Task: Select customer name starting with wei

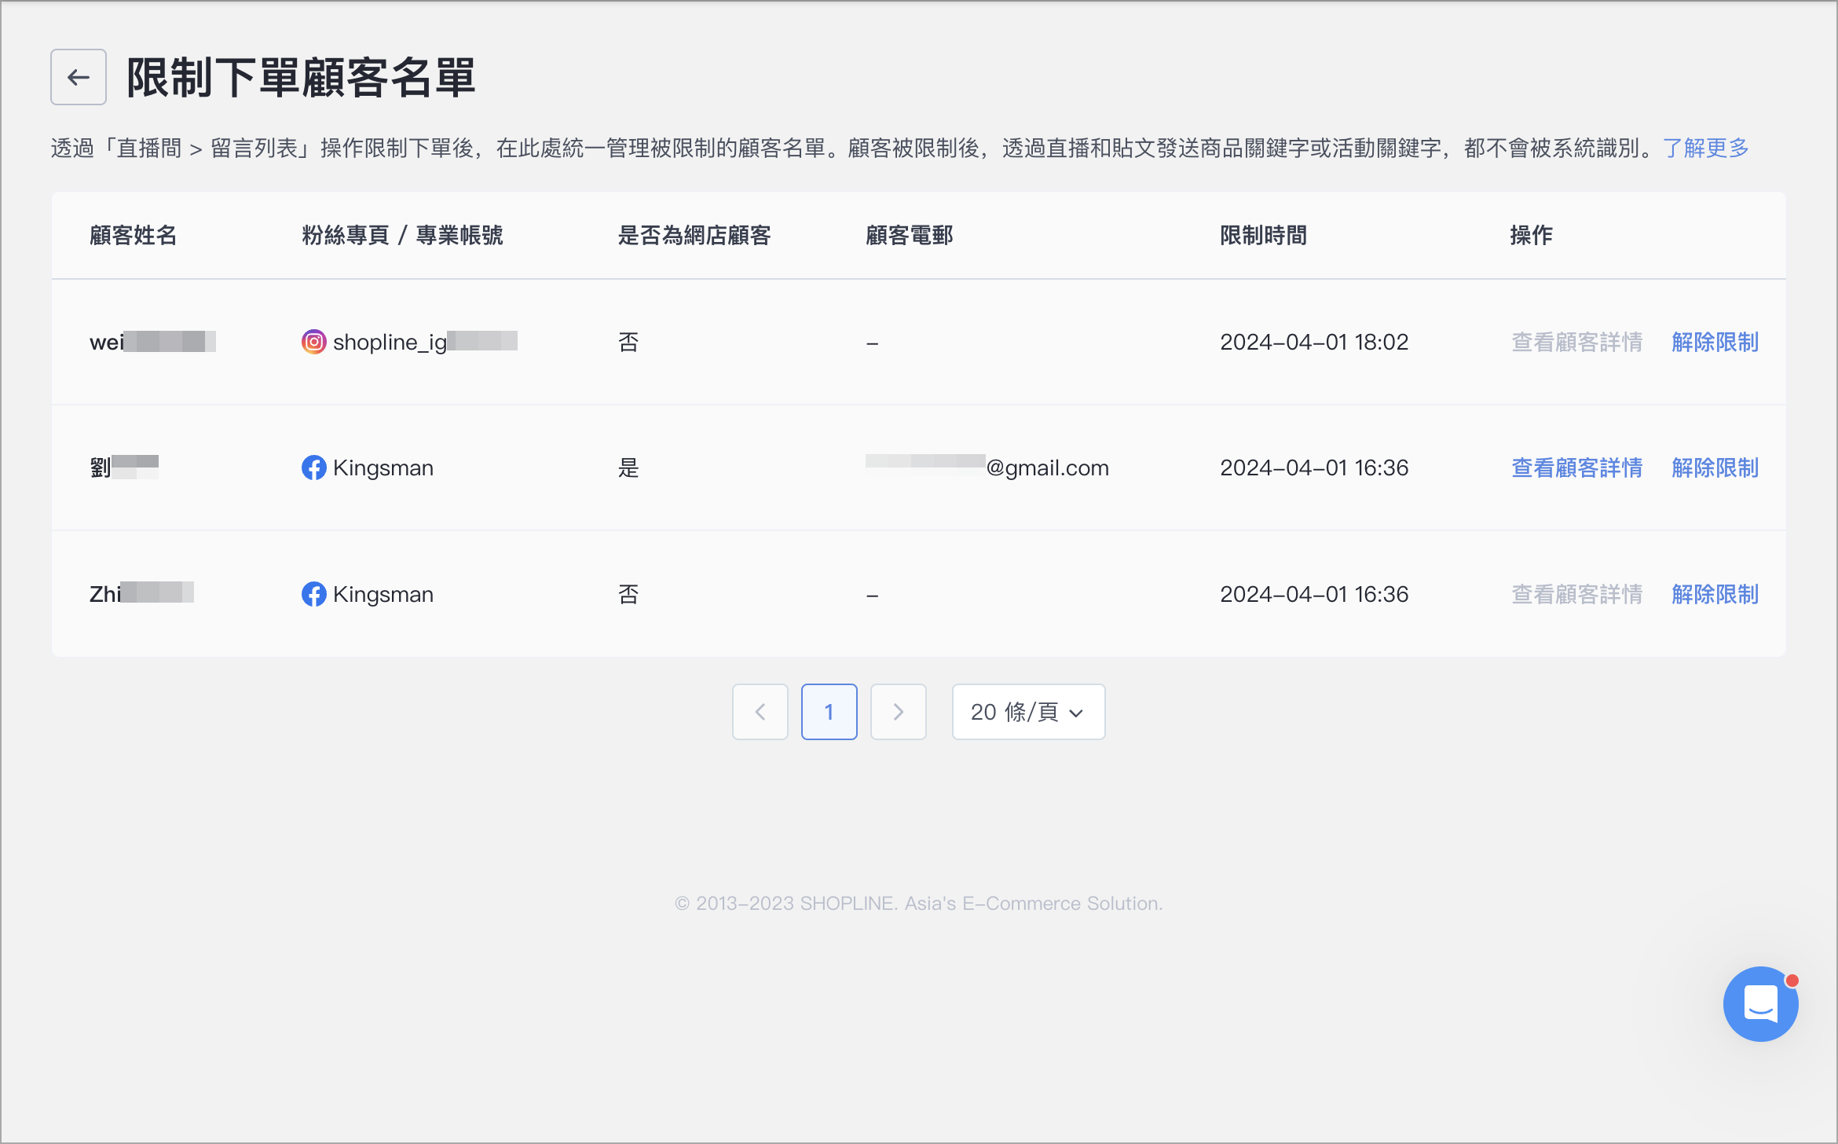Action: (152, 342)
